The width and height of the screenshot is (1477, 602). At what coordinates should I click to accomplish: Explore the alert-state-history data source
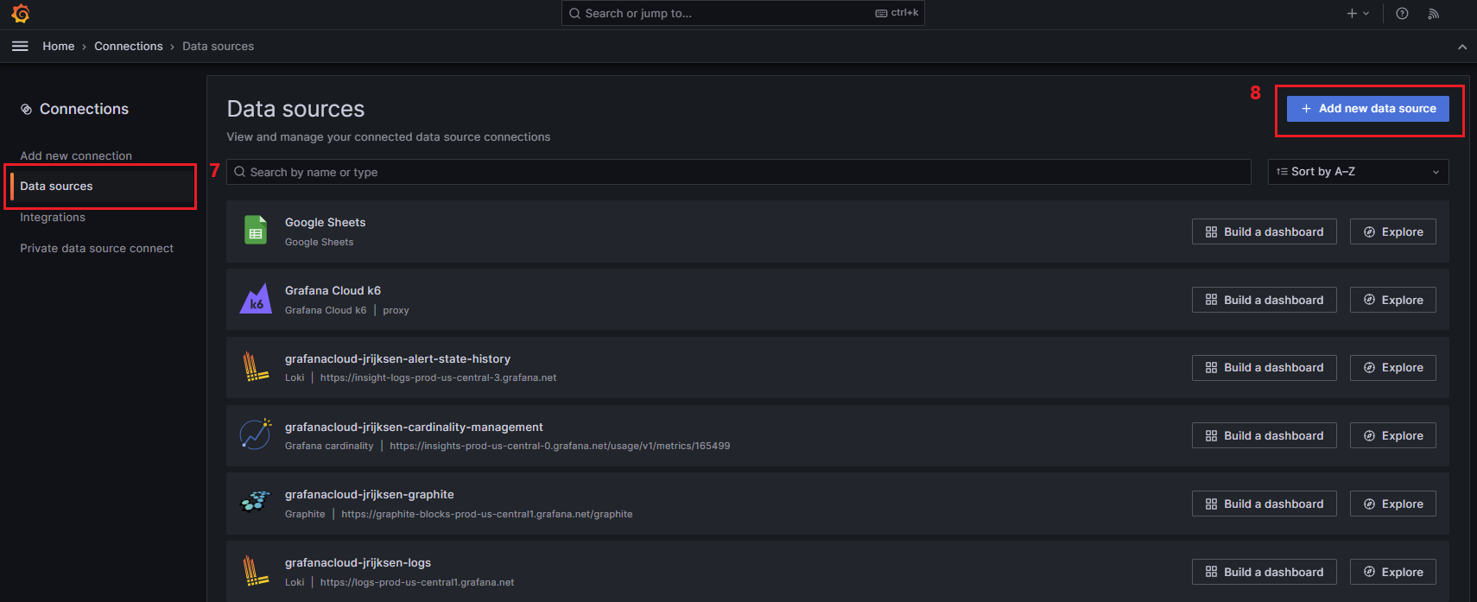coord(1393,368)
